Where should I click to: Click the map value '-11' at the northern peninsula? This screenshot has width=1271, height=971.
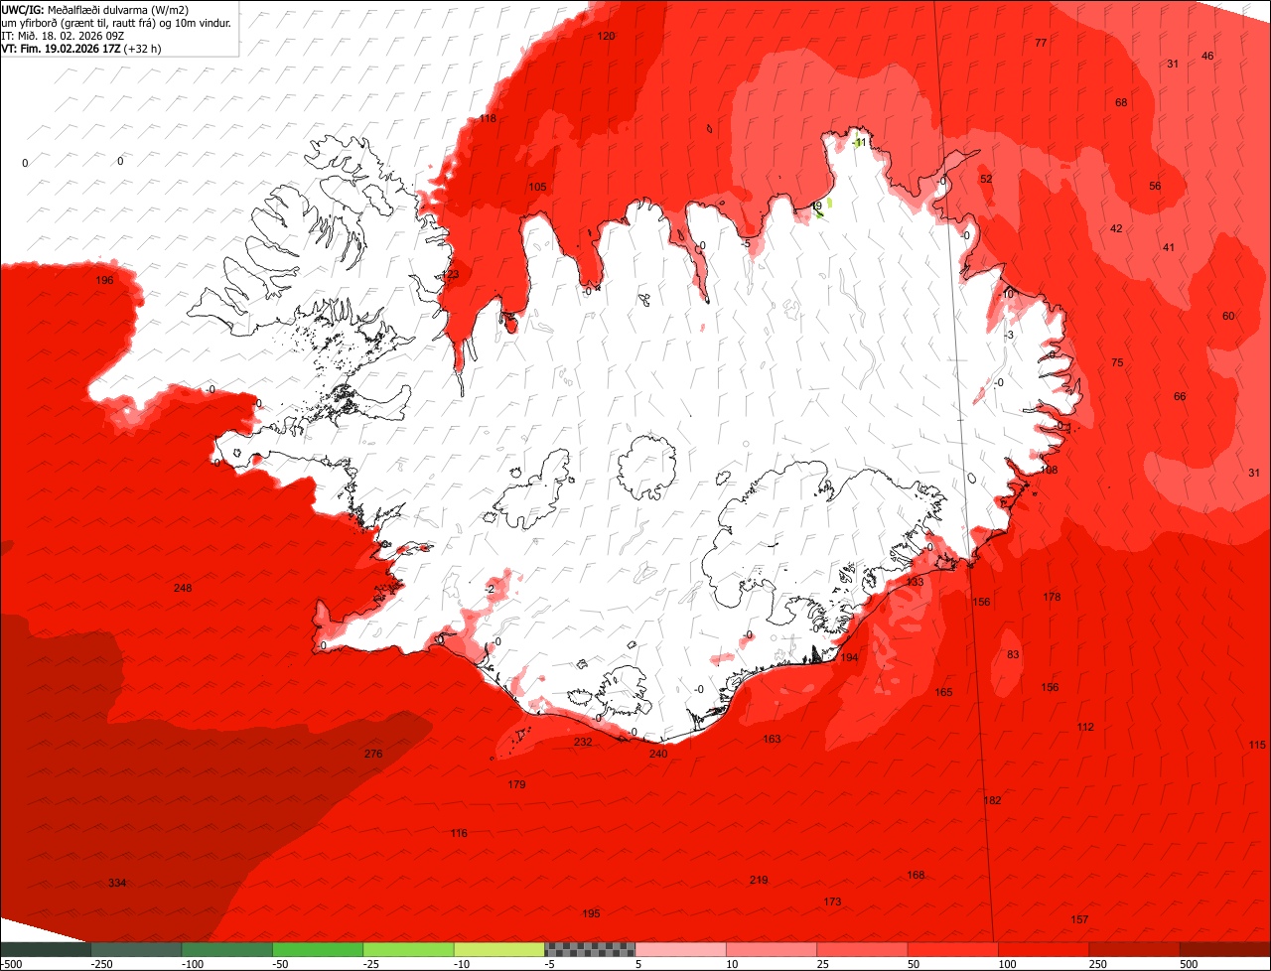(860, 143)
